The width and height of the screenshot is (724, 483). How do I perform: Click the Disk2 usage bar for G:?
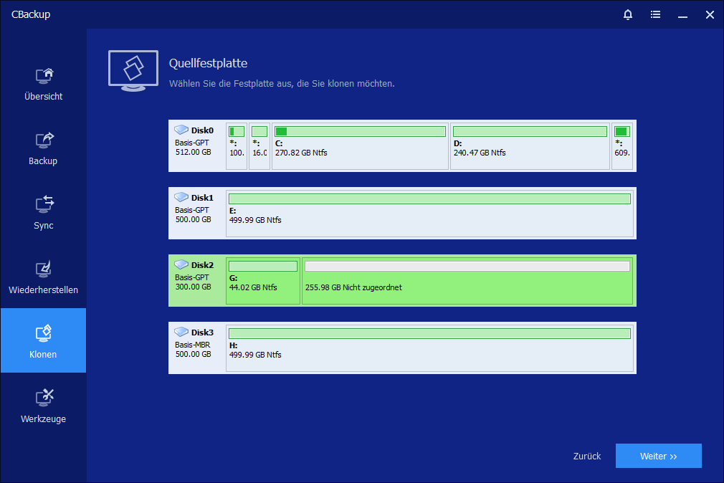262,266
